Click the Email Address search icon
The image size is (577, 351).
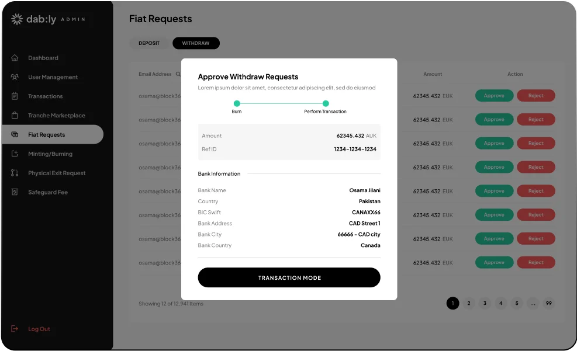177,74
